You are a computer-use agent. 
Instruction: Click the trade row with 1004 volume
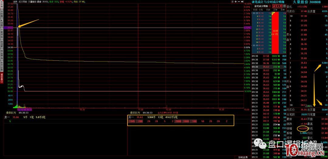click(269, 92)
